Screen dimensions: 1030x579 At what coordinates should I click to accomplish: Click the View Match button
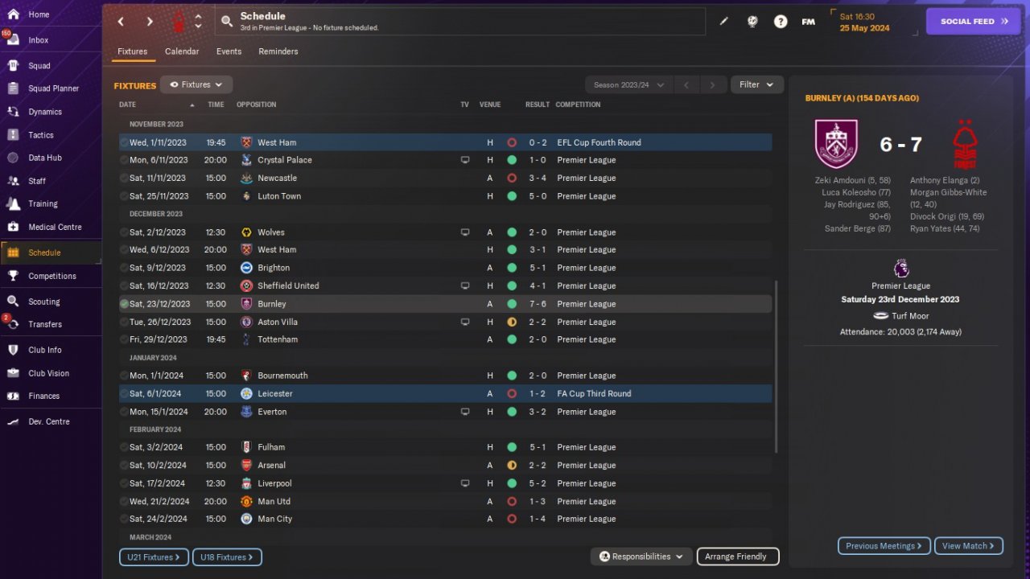click(969, 546)
